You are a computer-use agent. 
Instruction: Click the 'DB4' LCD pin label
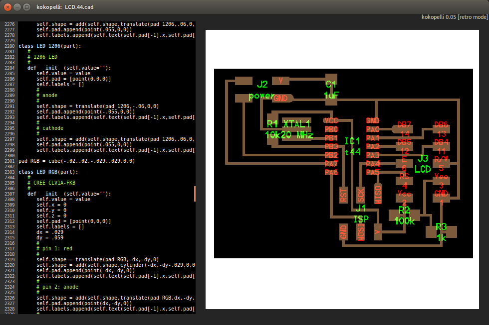tap(441, 142)
